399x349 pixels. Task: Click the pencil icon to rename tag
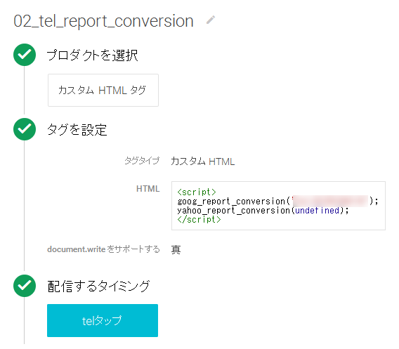pos(211,20)
